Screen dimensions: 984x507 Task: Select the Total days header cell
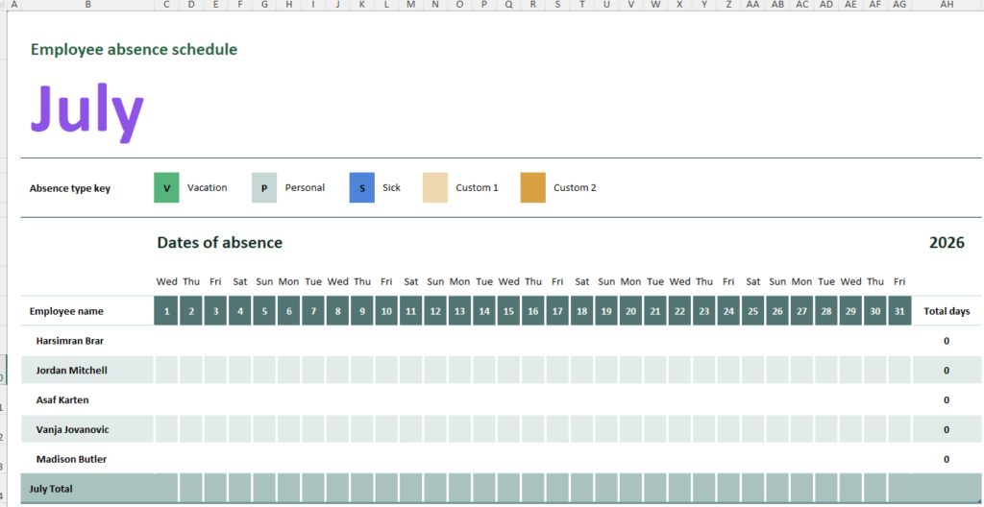click(x=947, y=311)
